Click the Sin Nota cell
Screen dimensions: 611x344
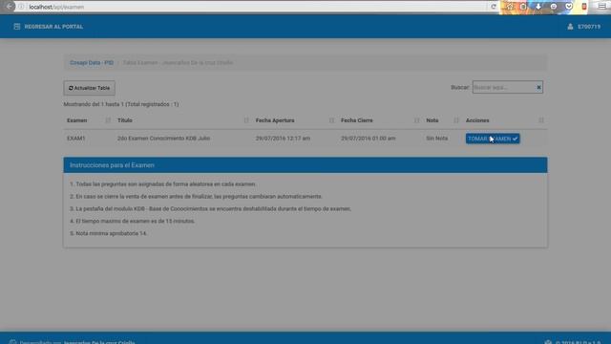437,138
